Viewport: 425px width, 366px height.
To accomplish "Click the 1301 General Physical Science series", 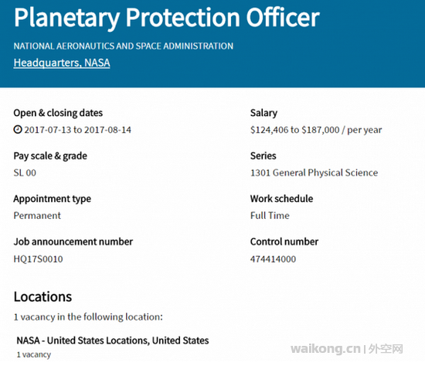I will click(314, 173).
